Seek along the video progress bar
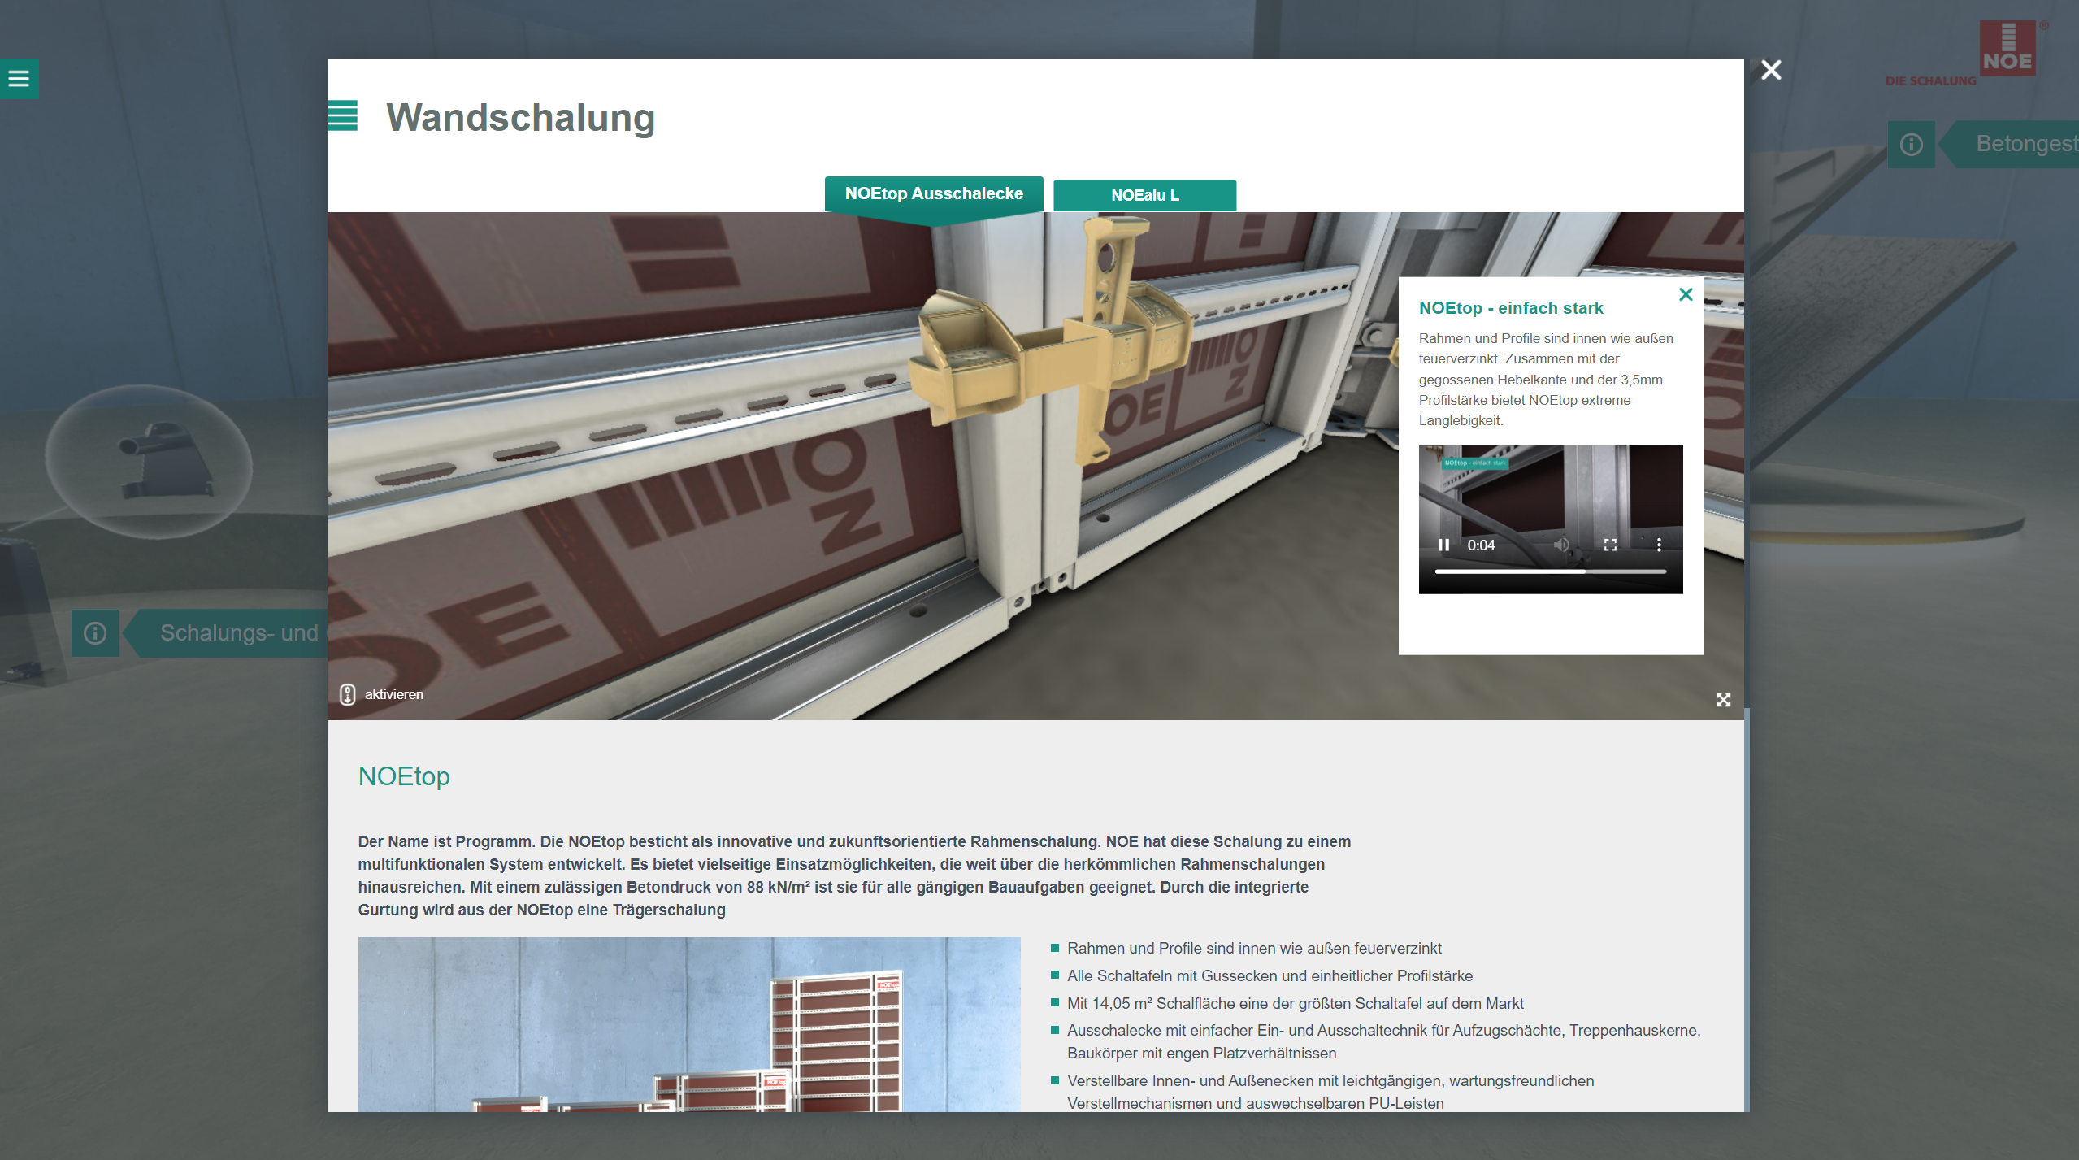This screenshot has height=1160, width=2079. (1550, 571)
